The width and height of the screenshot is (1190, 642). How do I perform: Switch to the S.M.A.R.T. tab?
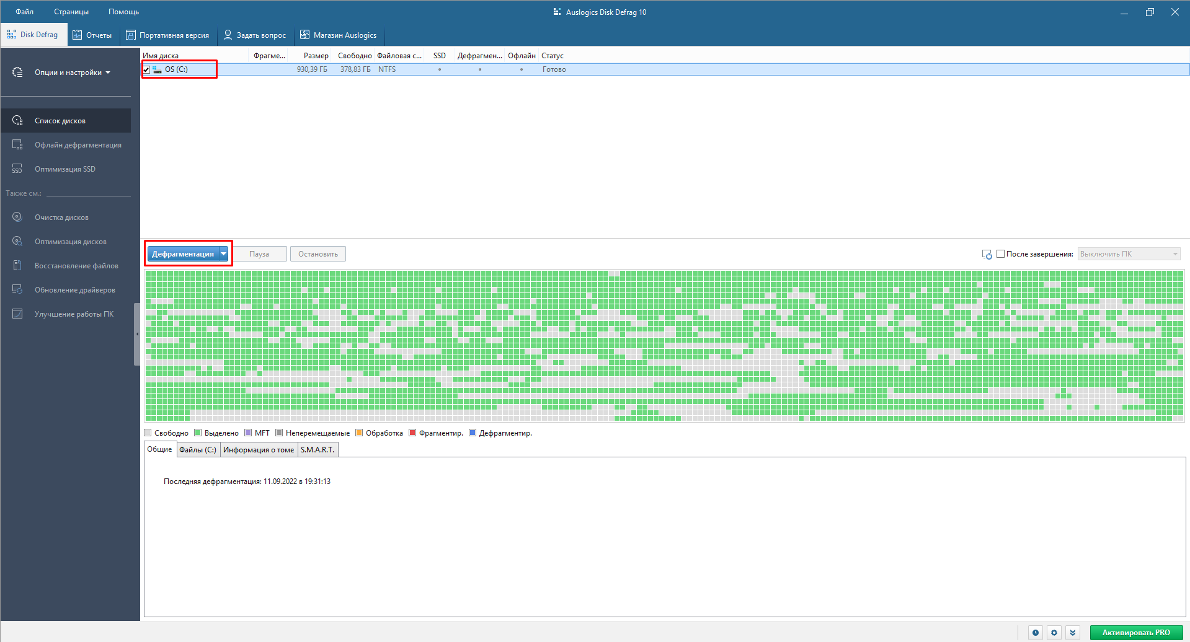point(317,450)
